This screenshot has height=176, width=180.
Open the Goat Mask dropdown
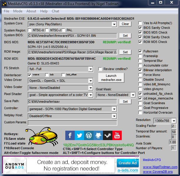133,95
